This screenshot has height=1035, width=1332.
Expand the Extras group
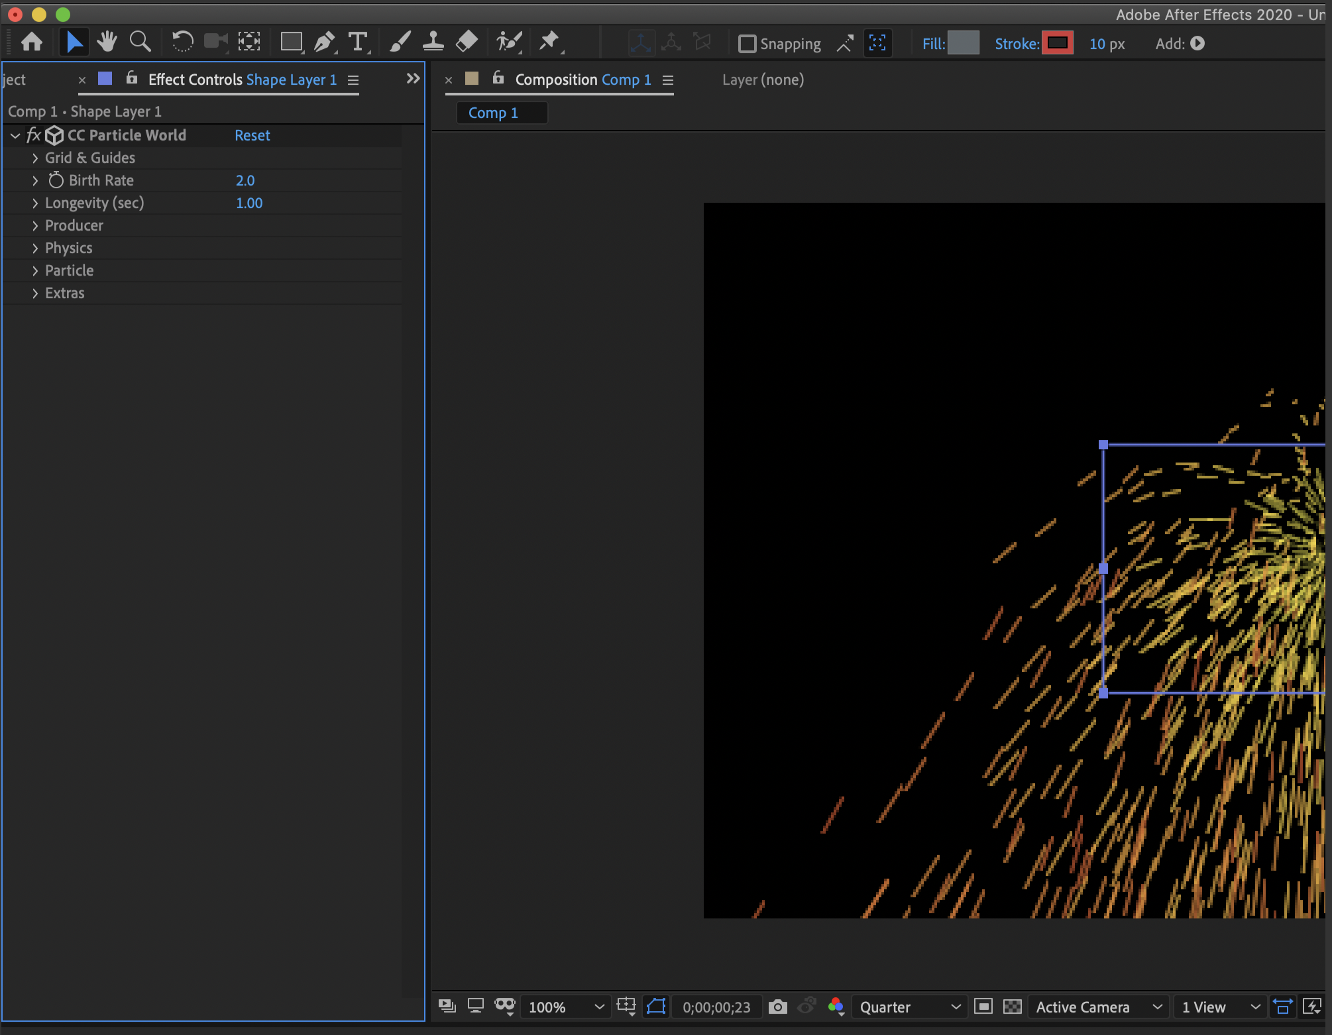tap(35, 294)
